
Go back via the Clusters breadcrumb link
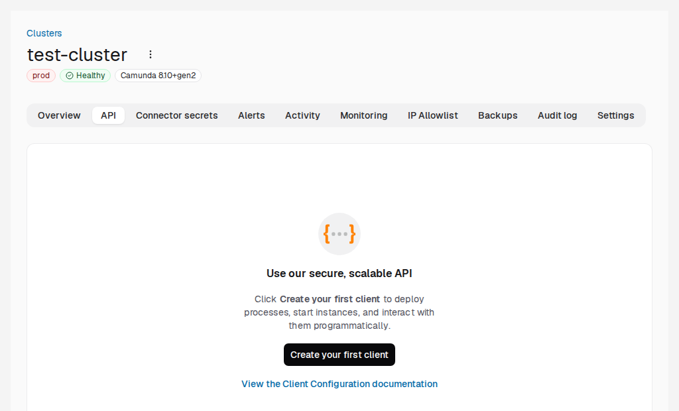44,33
